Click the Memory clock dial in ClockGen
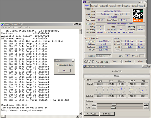Viewport: 151px width, 118px height. 121,90
